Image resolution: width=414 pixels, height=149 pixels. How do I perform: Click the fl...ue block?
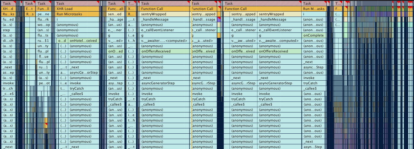(x=44, y=57)
